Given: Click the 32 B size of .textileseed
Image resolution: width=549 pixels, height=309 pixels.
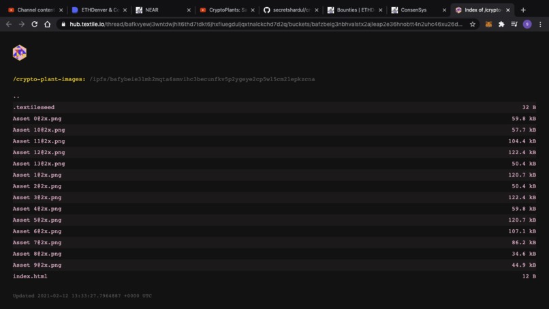Looking at the screenshot, I should 529,107.
